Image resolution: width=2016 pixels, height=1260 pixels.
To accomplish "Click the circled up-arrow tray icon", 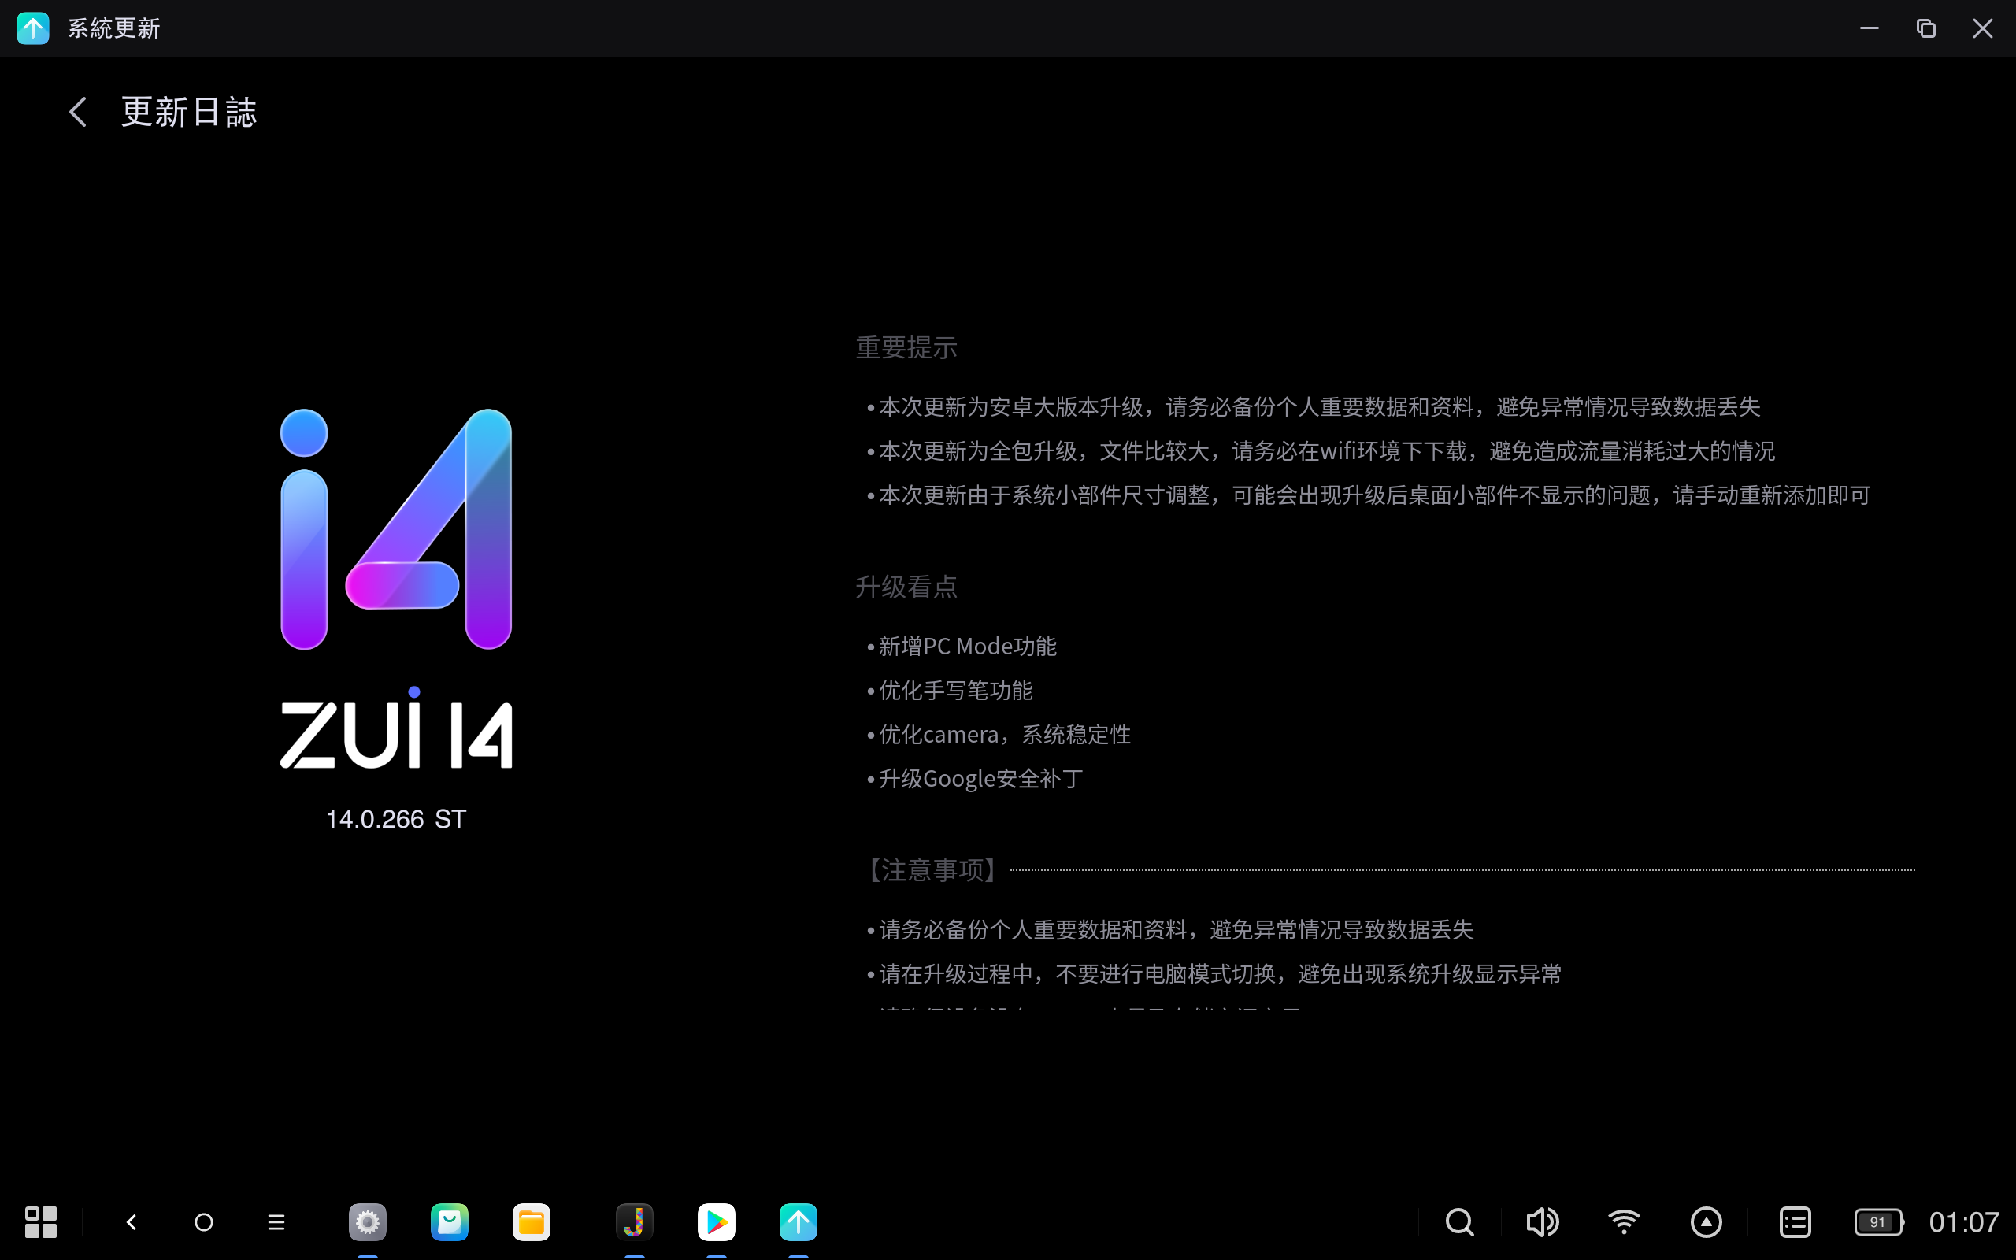I will tap(1706, 1222).
